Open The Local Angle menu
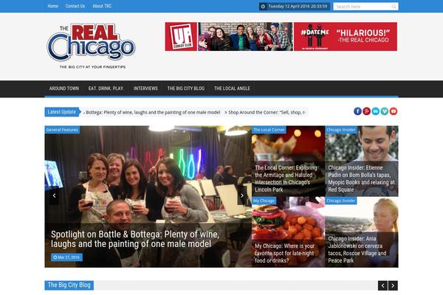Screen dimensions: 443x295 (x=232, y=88)
